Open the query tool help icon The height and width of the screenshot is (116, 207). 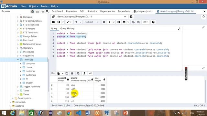[x=153, y=22]
